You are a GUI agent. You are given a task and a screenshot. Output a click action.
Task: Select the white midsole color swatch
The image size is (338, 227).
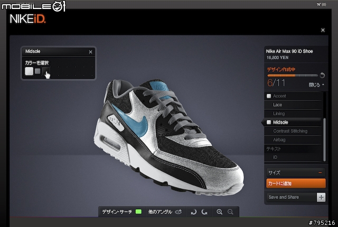29,71
